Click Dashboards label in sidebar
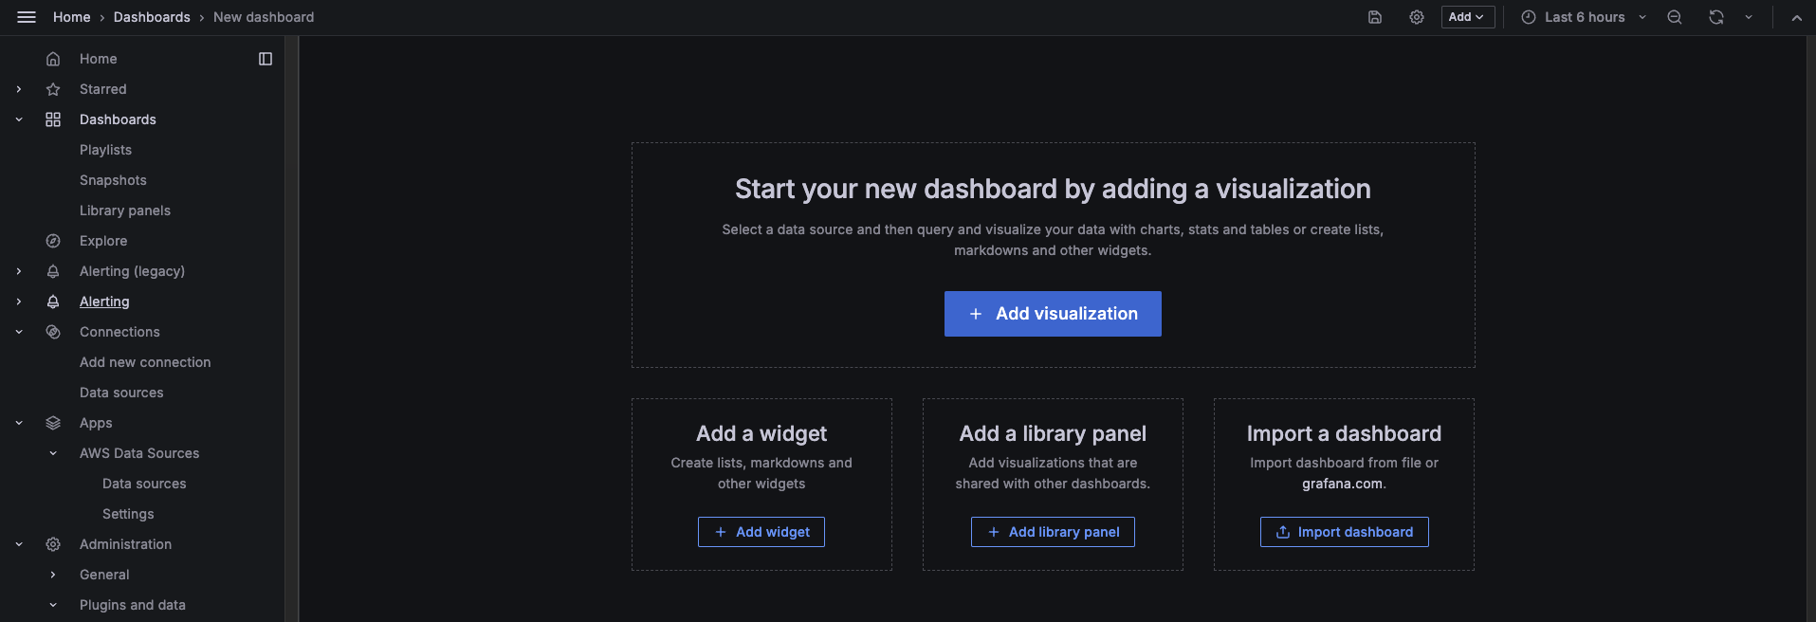 click(x=118, y=119)
